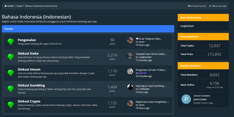Open jkd123's avatar in Diskusi Umum row
Screen dimensions: 234x117
pyautogui.click(x=130, y=71)
